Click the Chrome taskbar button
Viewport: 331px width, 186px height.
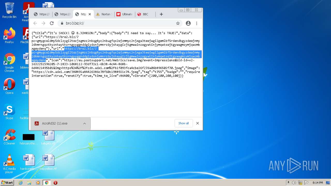(x=47, y=183)
